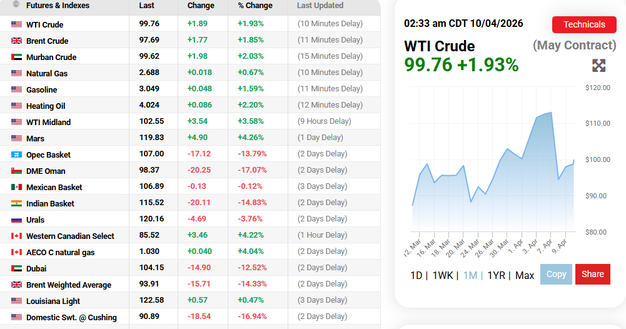Switch chart range to 1D

tap(416, 275)
